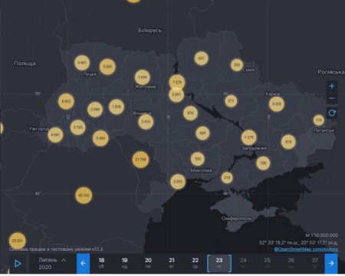Select date 19 on the timeline

125,263
